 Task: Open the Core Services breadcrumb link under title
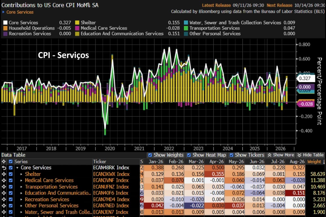(20, 12)
